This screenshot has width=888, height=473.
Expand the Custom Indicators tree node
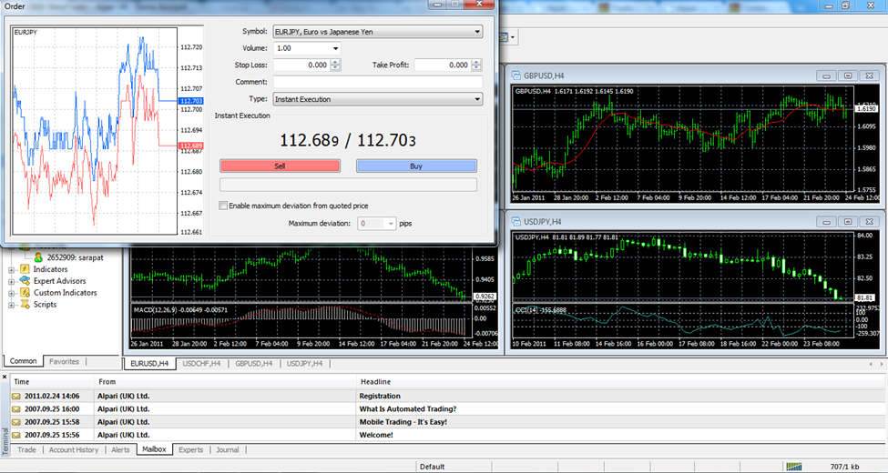[11, 293]
